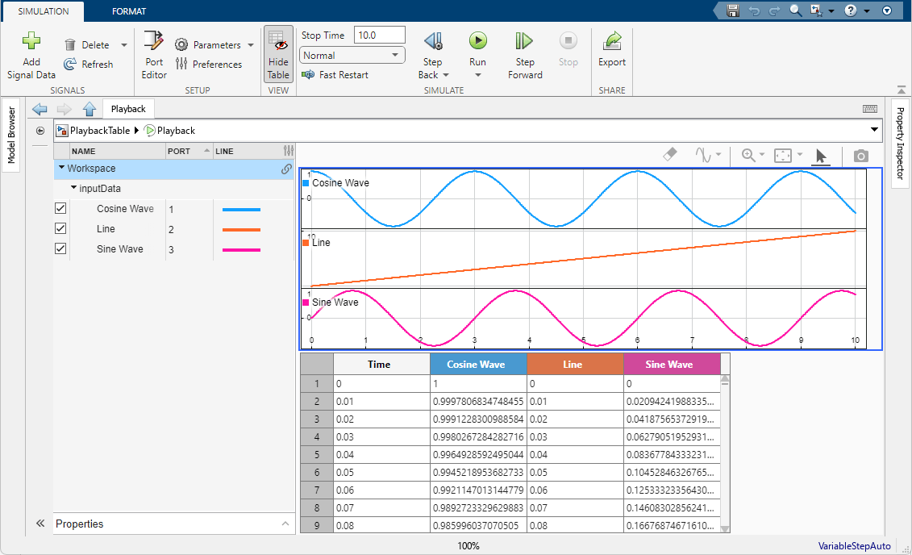Click the Stop simulation button

[x=568, y=40]
